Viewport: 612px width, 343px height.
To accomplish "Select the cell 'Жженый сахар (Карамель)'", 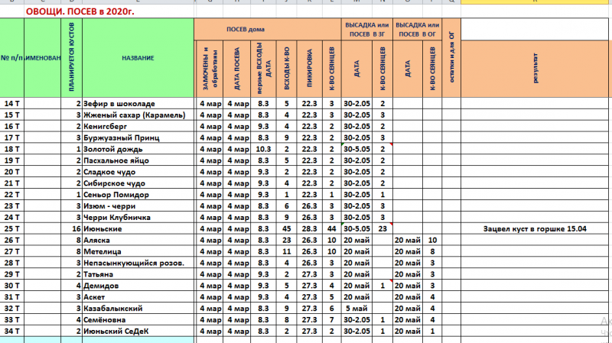I will click(138, 115).
